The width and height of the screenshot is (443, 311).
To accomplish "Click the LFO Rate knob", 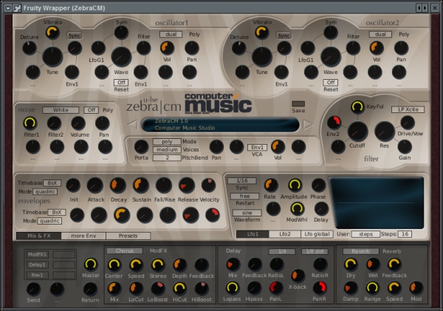I will pos(271,185).
